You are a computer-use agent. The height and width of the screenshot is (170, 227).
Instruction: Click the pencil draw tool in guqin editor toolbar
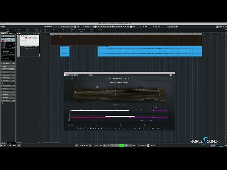(x=94, y=128)
